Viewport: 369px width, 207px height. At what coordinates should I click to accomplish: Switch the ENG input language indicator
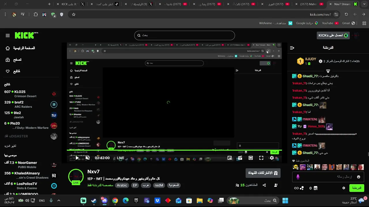42,200
